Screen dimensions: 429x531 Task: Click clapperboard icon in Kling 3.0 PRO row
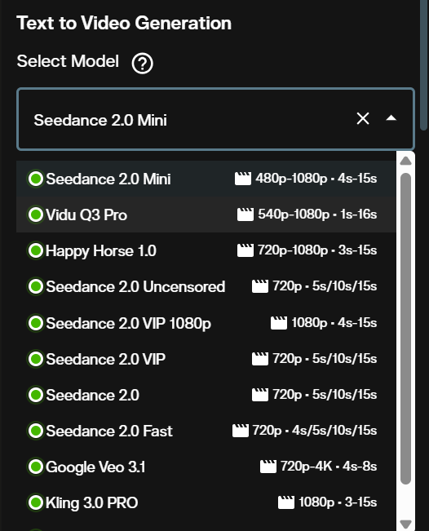click(x=286, y=502)
